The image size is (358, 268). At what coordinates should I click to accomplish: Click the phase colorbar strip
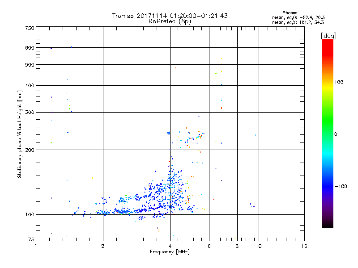click(x=328, y=133)
